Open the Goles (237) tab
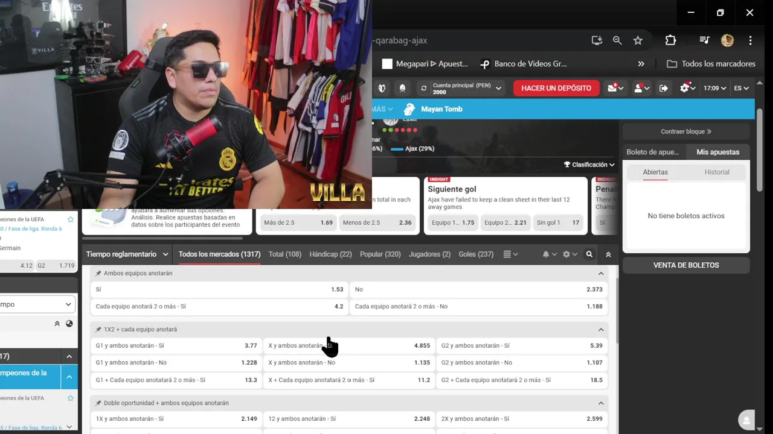 (x=476, y=254)
